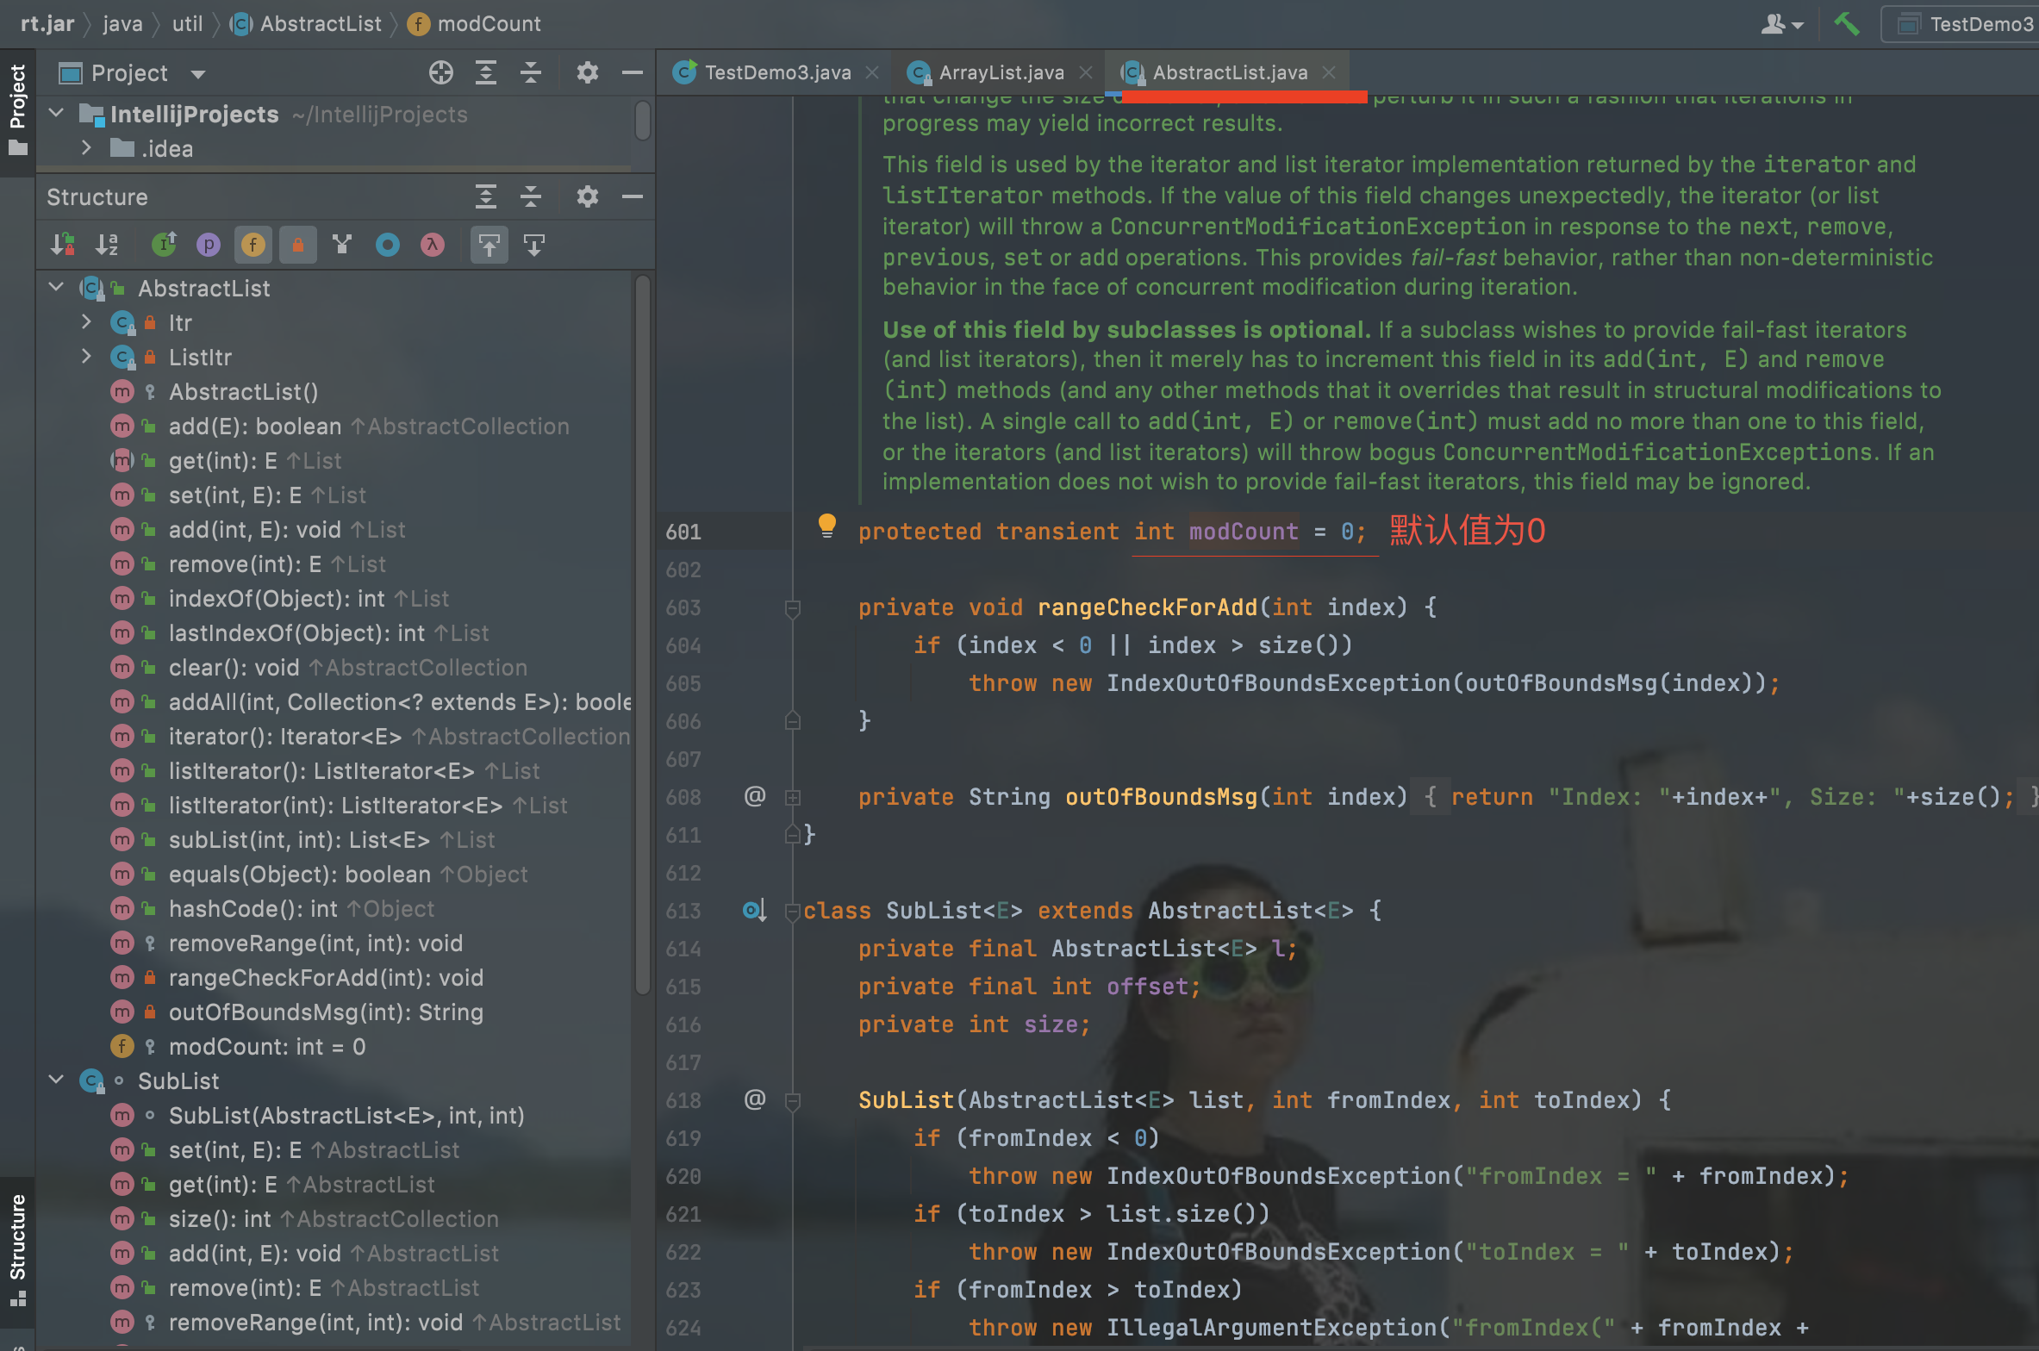Click the Project panel vertical scrollbar
Viewport: 2039px width, 1351px height.
click(x=643, y=121)
